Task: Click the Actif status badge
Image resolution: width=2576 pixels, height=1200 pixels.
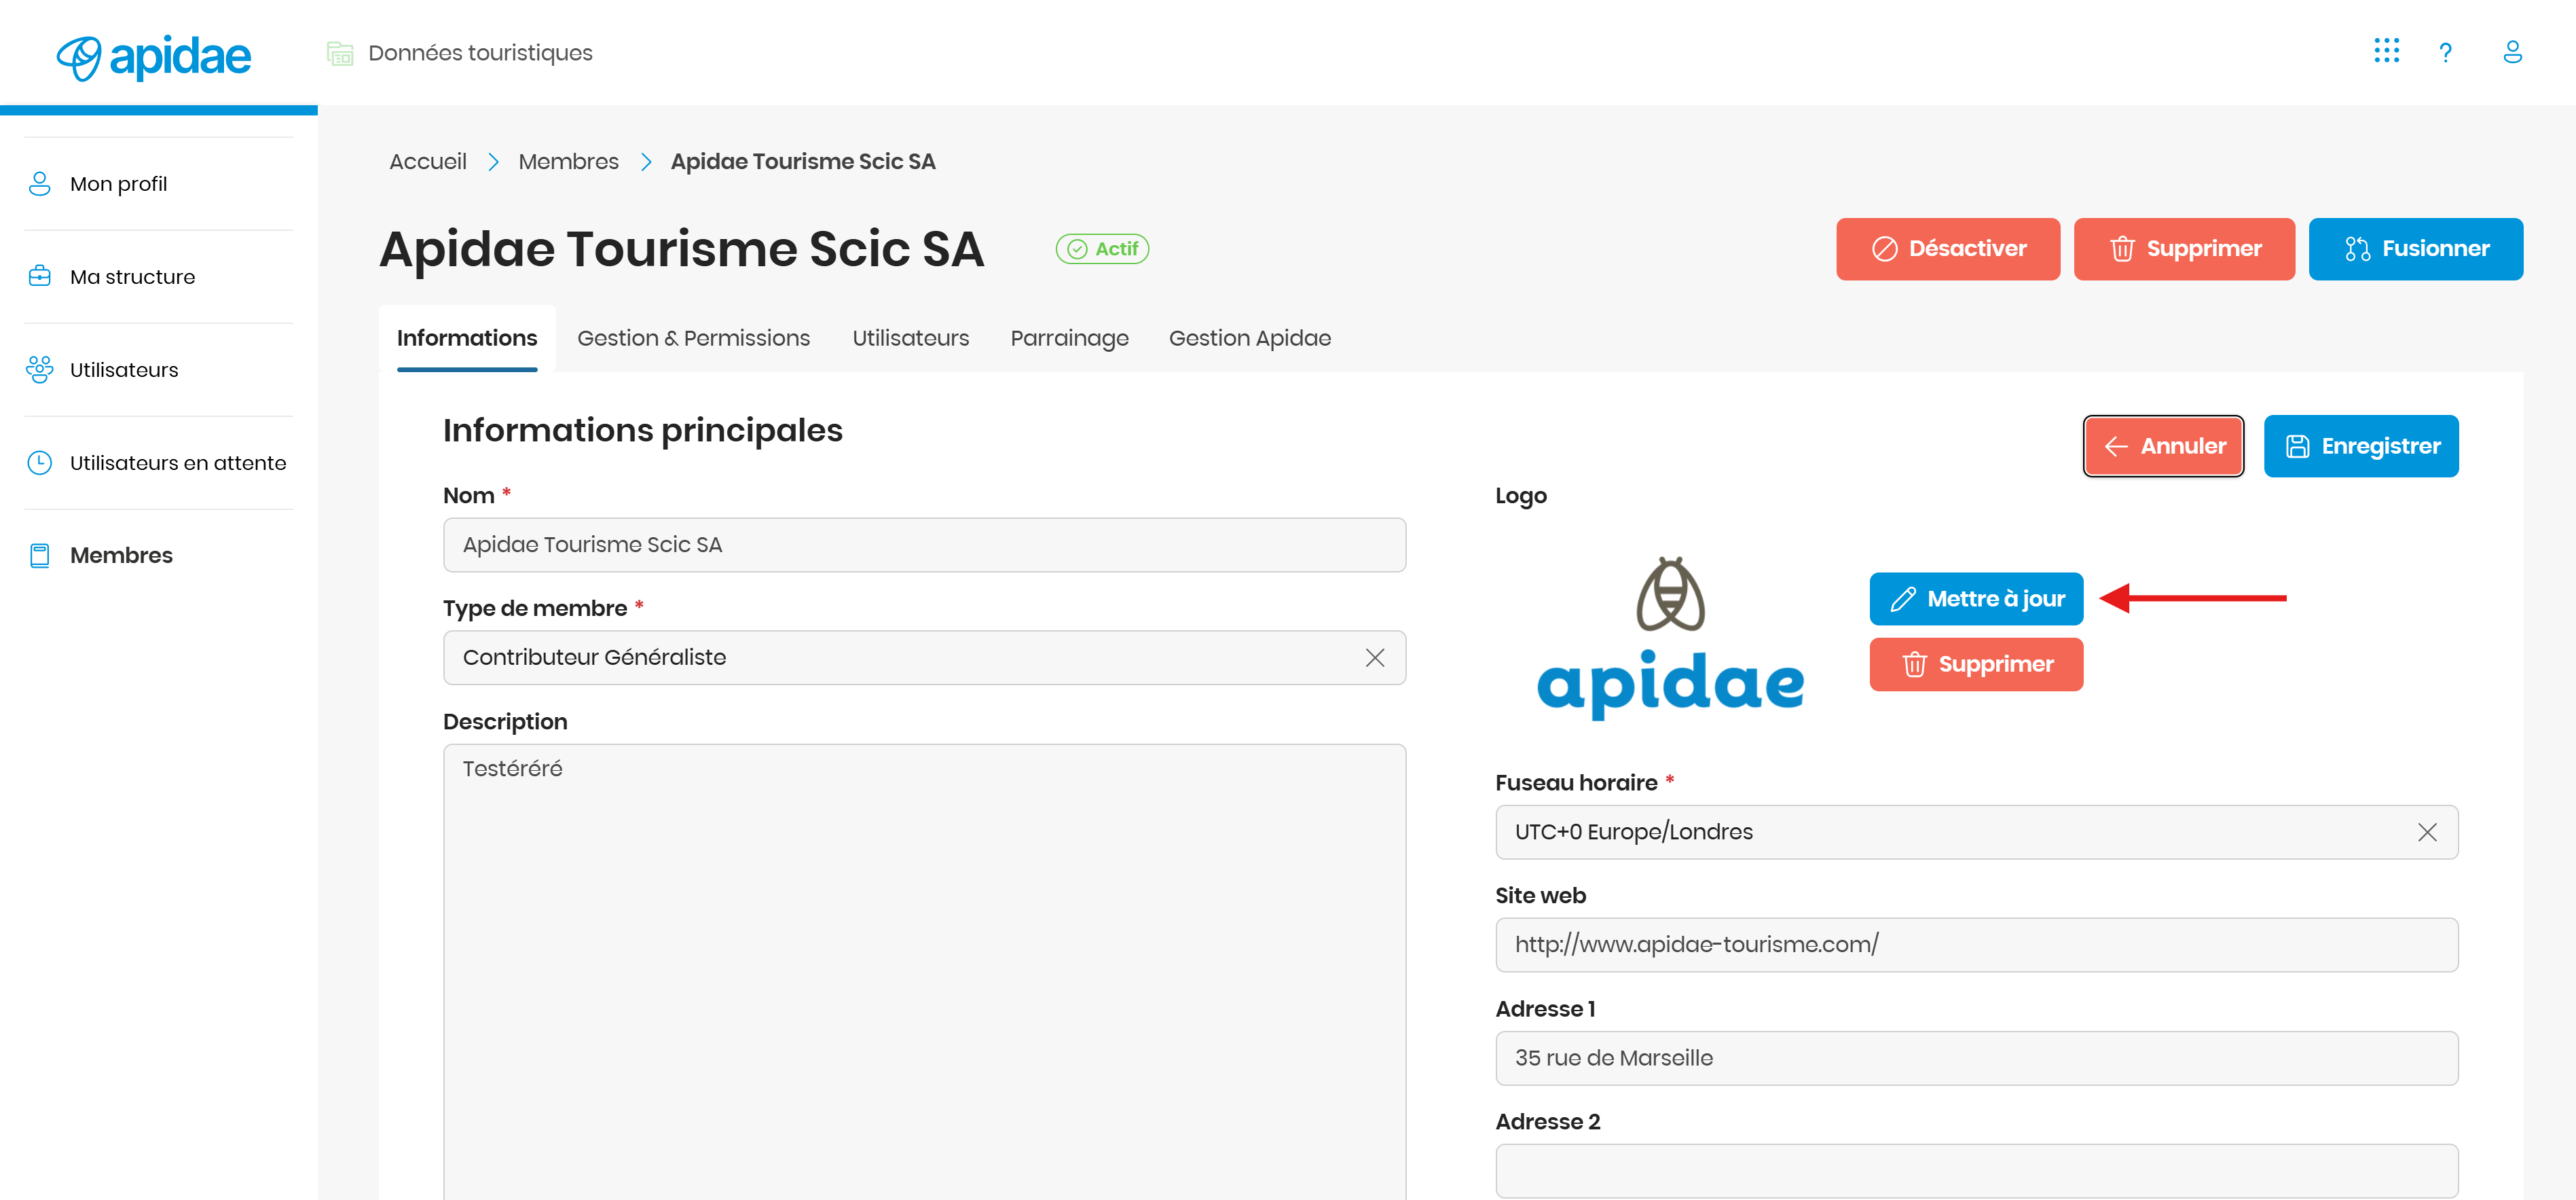Action: click(1102, 249)
